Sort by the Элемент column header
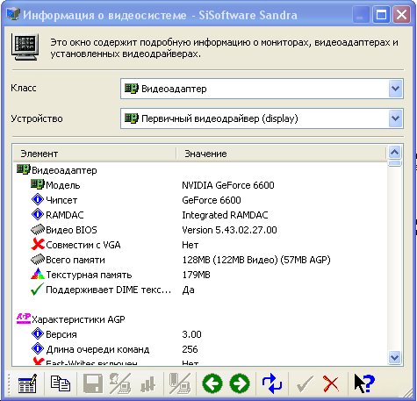Image resolution: width=417 pixels, height=401 pixels. tap(94, 154)
